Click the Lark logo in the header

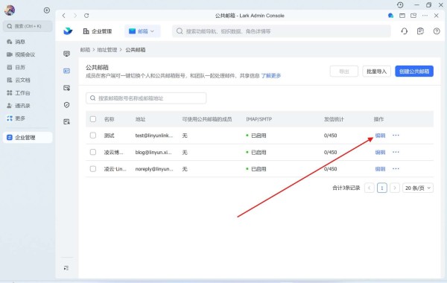pos(68,31)
